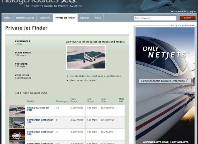The height and width of the screenshot is (144, 198).
Task: Click the featured airliner photo above clouds
Action: (x=86, y=58)
